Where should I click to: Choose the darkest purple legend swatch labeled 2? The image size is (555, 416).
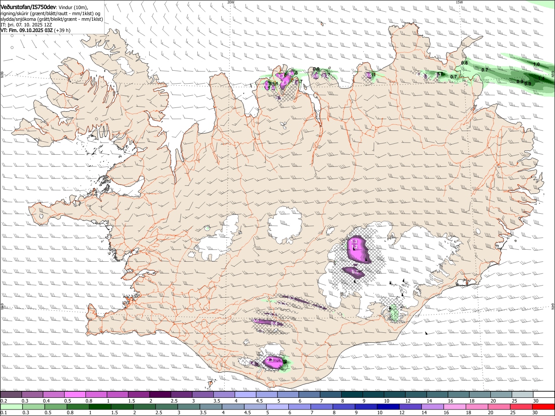coord(160,395)
